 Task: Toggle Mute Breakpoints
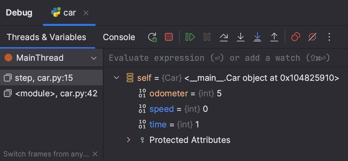312,37
